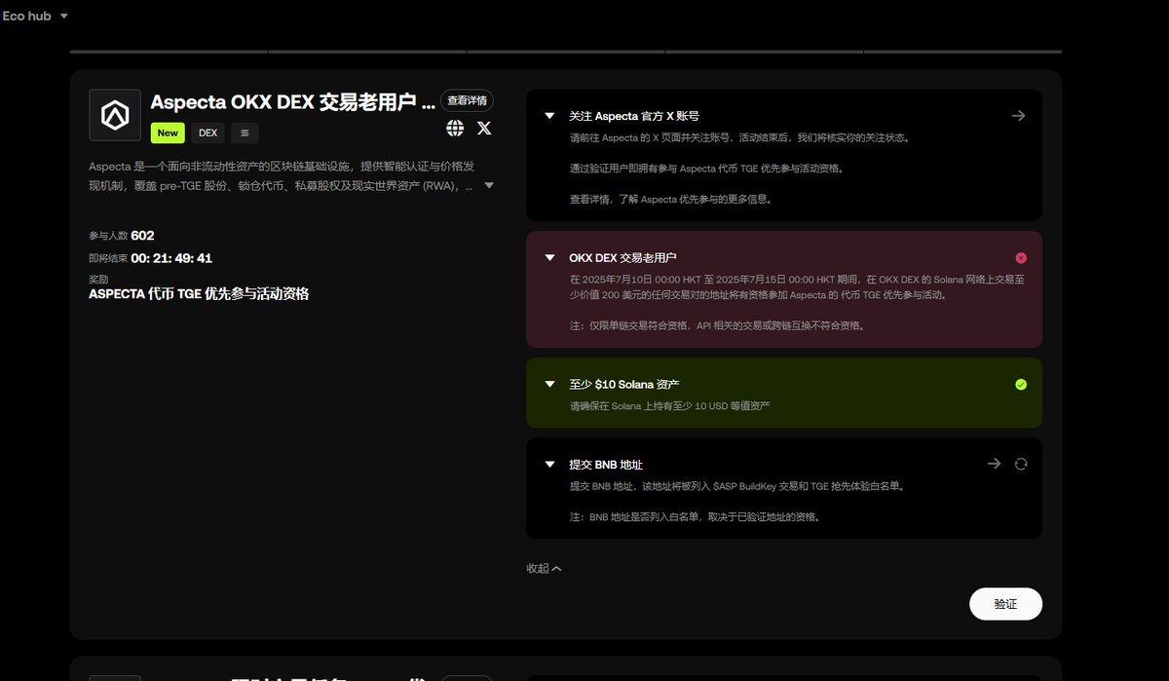Click 收起 to collapse task list
Screen dimensions: 1169x681
[544, 568]
